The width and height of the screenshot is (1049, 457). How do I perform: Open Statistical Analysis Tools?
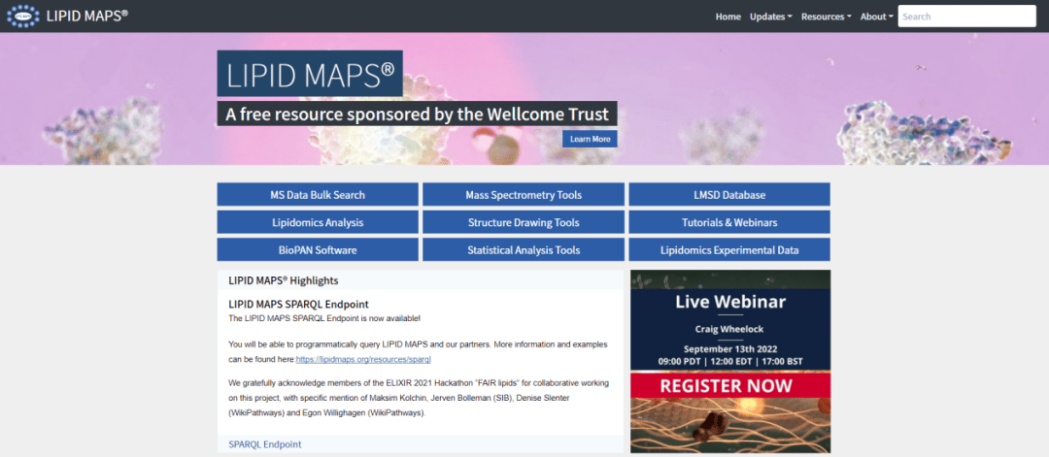pos(524,250)
